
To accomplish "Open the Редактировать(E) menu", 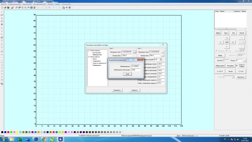I will [x=15, y=4].
